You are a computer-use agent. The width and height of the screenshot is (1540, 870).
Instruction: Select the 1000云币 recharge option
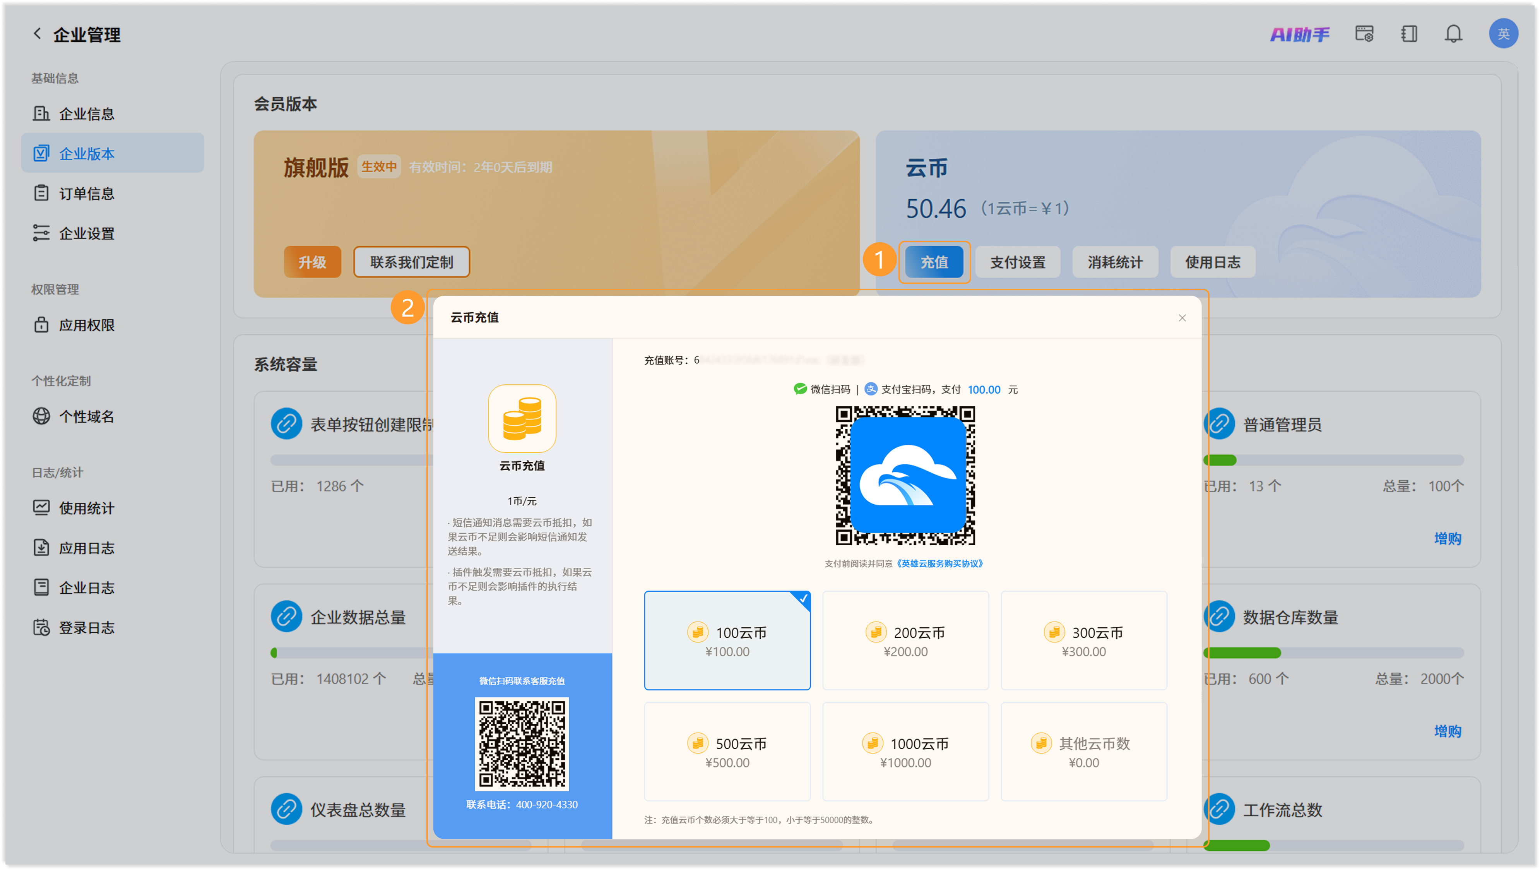(905, 751)
